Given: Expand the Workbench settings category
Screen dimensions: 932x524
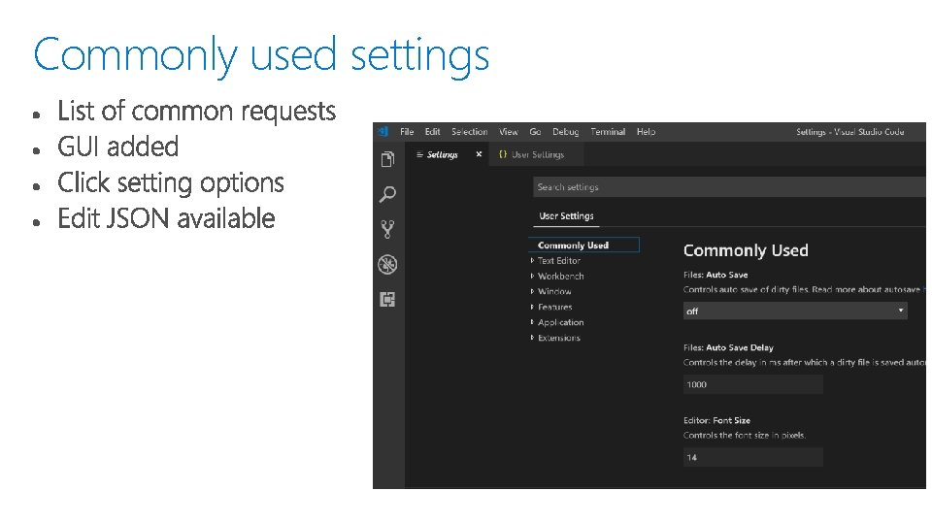Looking at the screenshot, I should [560, 276].
